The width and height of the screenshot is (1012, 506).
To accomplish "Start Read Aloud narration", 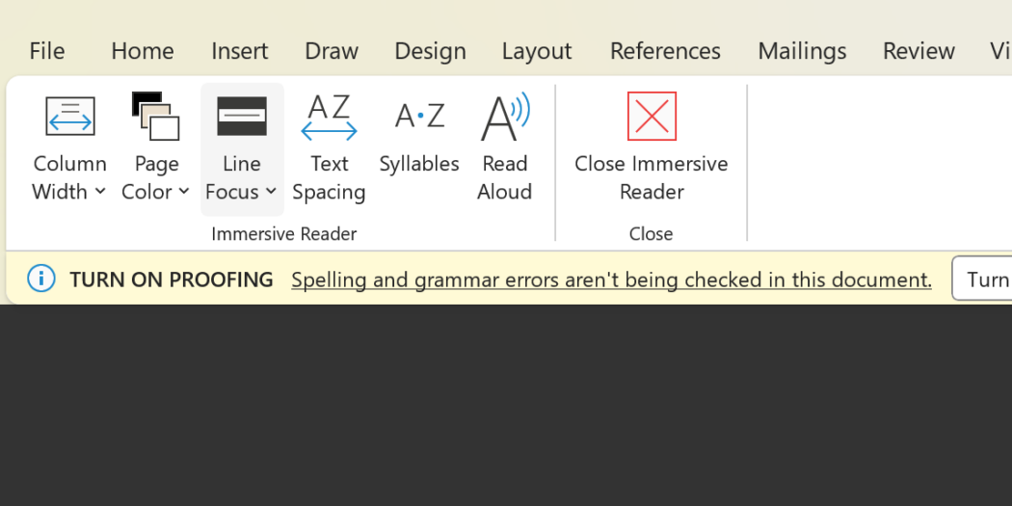I will [504, 147].
